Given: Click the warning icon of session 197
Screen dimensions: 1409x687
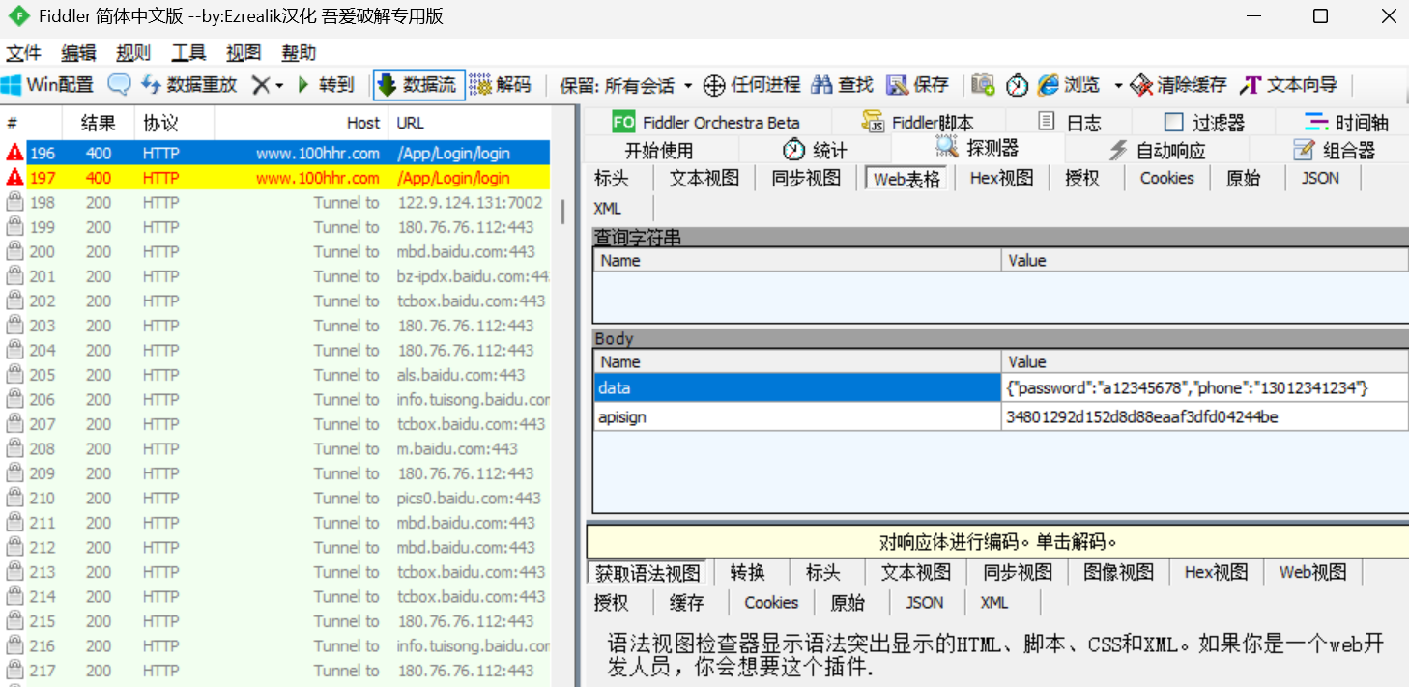Looking at the screenshot, I should [14, 178].
